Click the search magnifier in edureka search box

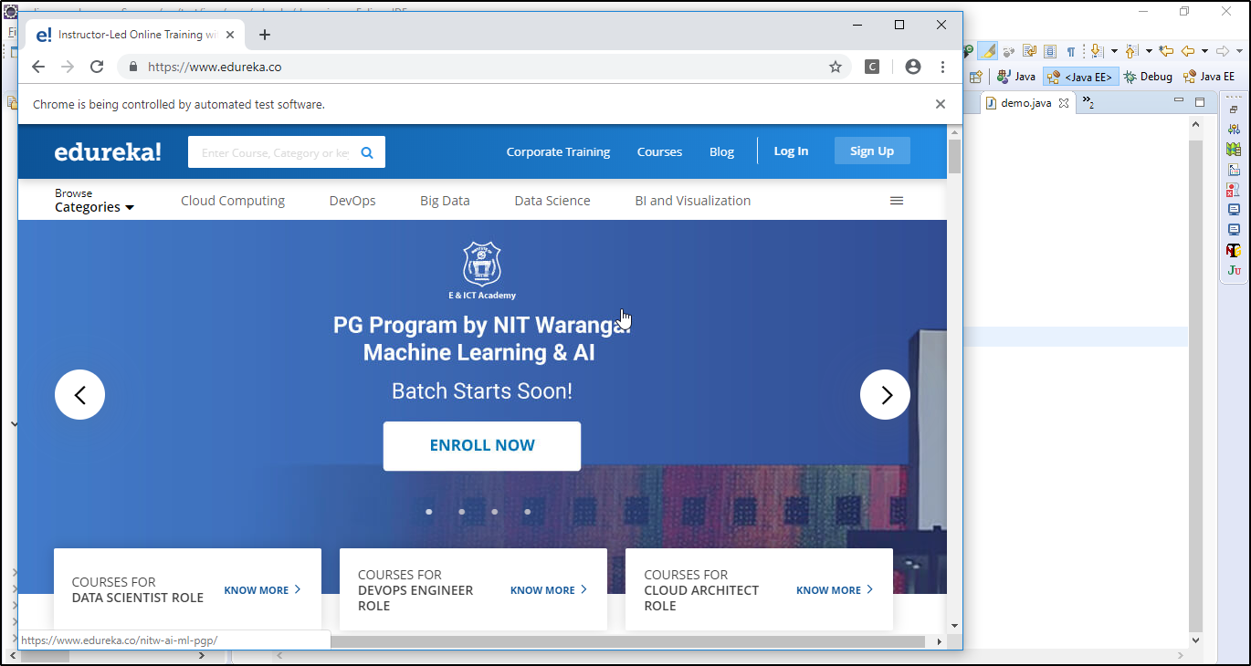(x=367, y=152)
